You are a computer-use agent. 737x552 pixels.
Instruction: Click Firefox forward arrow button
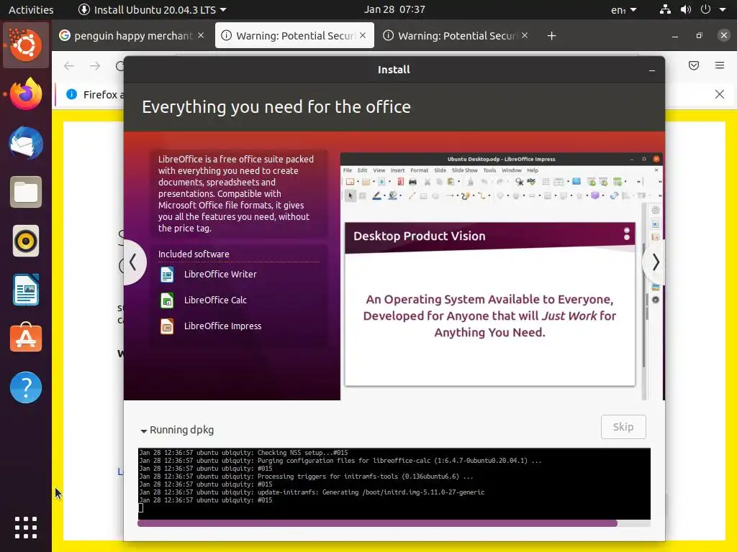pos(95,65)
